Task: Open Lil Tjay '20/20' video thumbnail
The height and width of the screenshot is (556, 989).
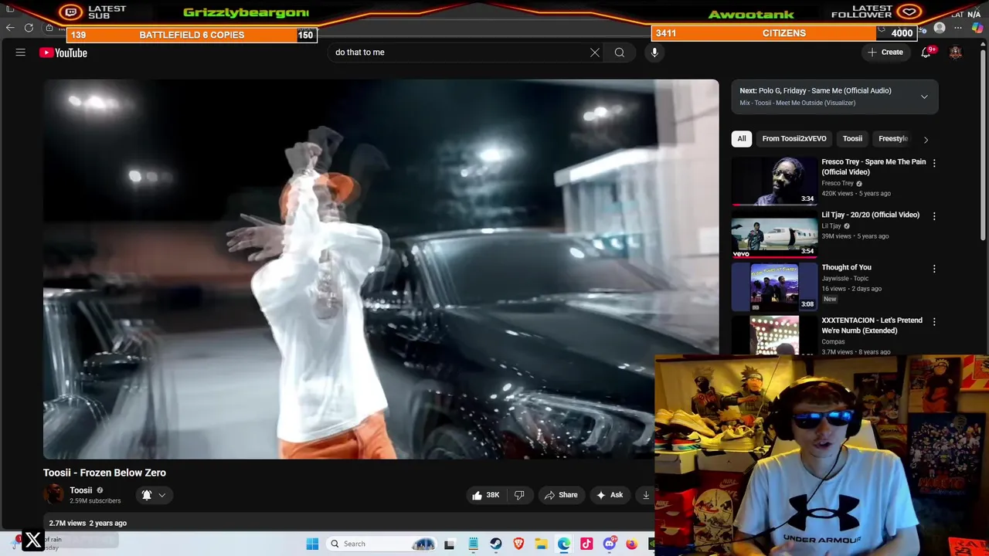Action: [x=774, y=235]
